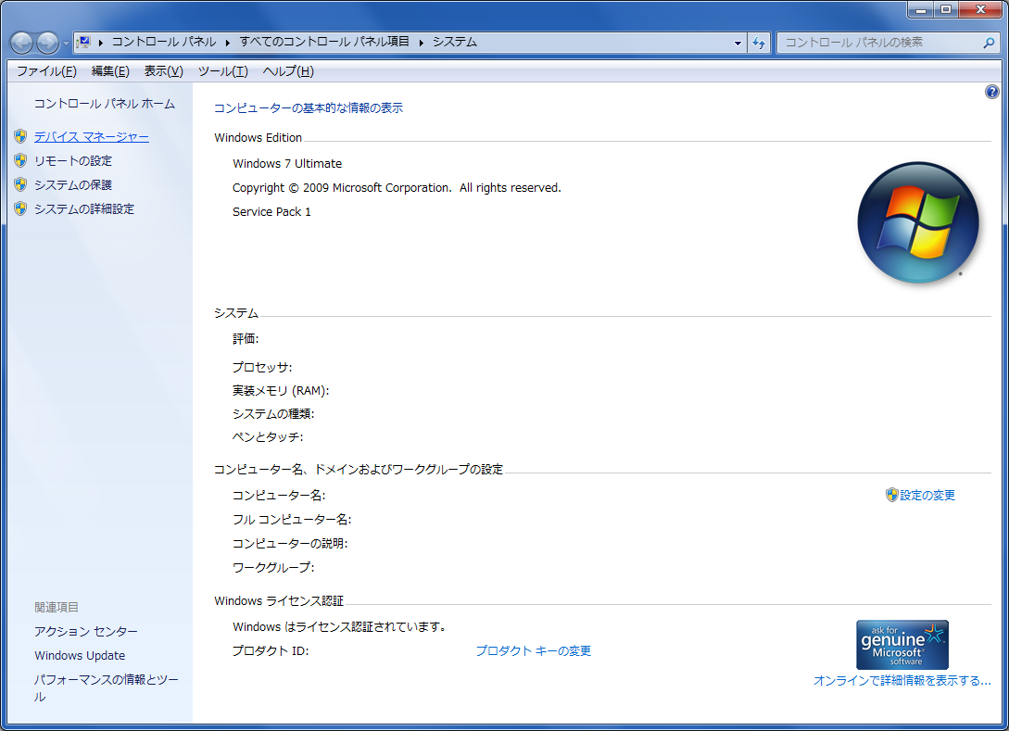Click the magnifier search icon
This screenshot has height=731, width=1009.
pyautogui.click(x=989, y=44)
